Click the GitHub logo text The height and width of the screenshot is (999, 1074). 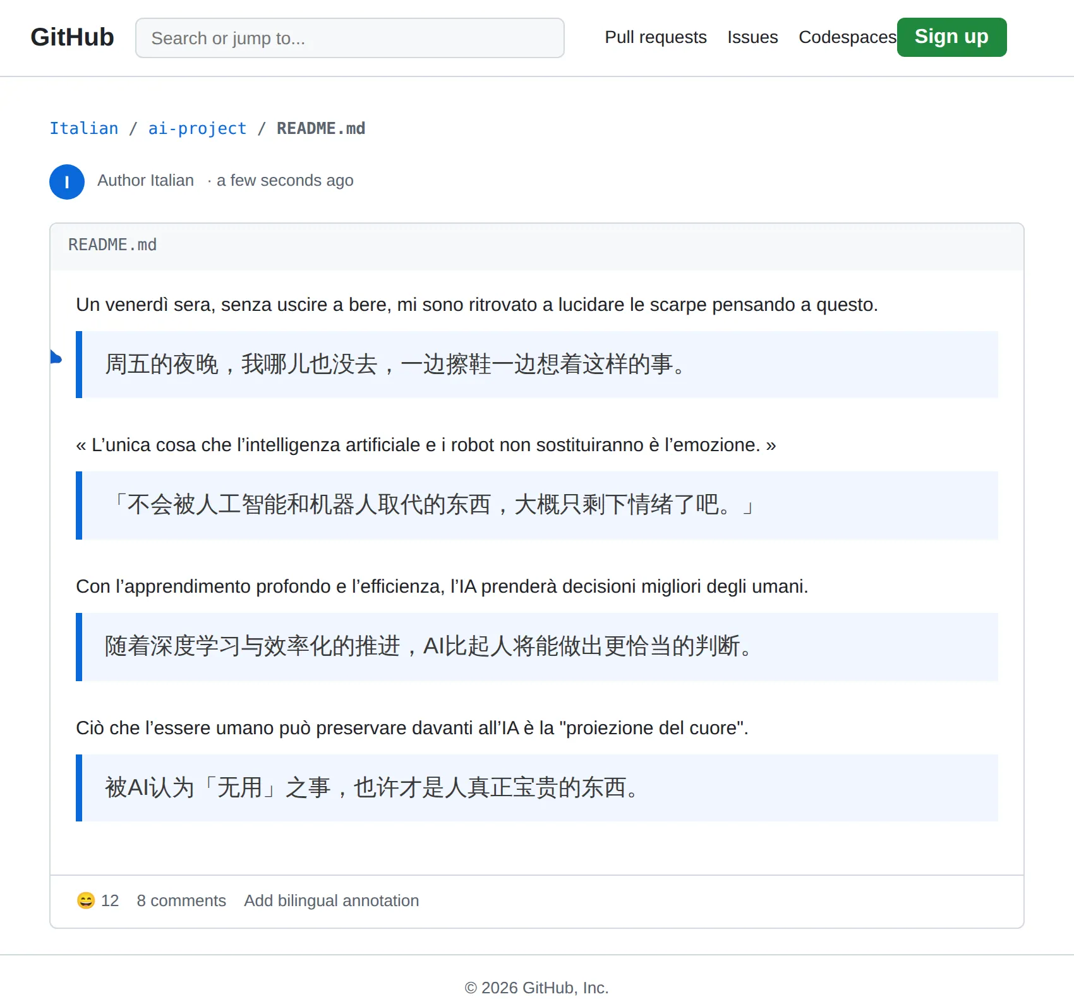click(x=72, y=37)
